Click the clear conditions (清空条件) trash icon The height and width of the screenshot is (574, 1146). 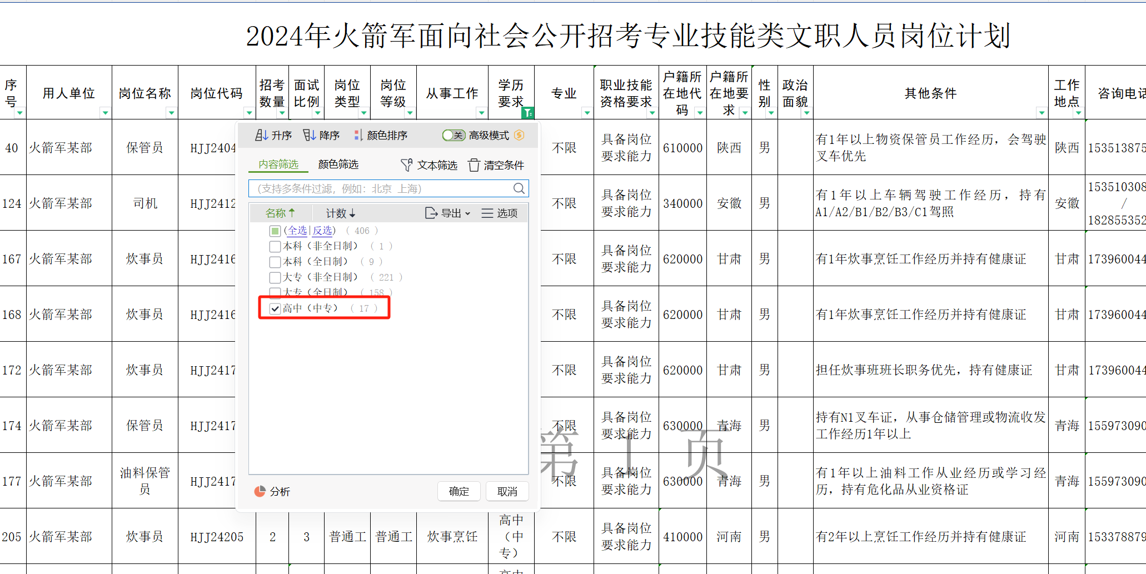(x=474, y=165)
